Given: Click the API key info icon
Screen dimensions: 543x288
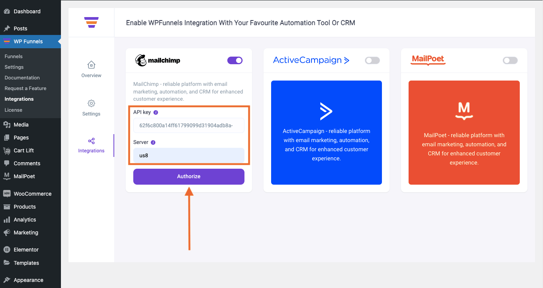Looking at the screenshot, I should tap(156, 112).
